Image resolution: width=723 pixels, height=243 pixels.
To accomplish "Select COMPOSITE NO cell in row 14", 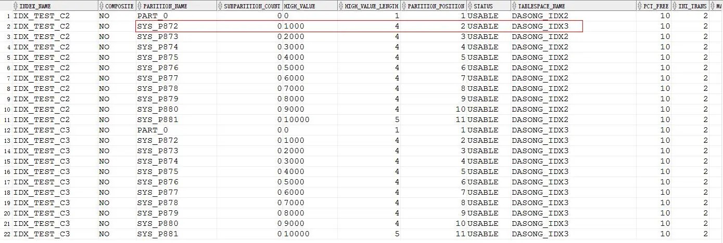I will pyautogui.click(x=117, y=151).
